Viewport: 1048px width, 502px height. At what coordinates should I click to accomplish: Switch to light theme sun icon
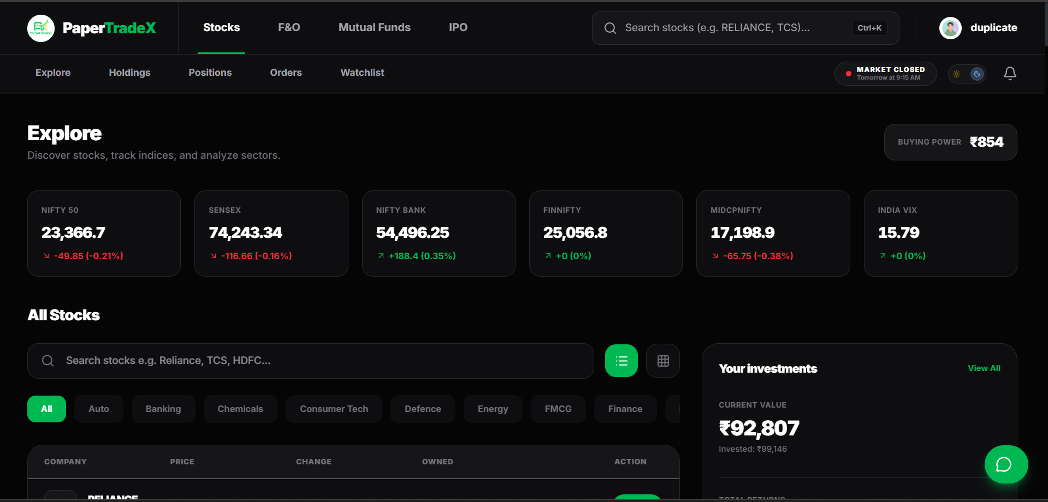point(956,74)
